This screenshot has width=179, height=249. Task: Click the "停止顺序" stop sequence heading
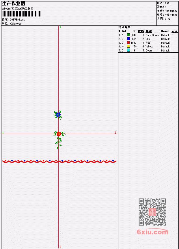click(x=125, y=27)
